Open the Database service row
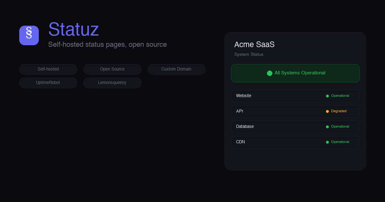This screenshot has height=202, width=385. tap(295, 127)
